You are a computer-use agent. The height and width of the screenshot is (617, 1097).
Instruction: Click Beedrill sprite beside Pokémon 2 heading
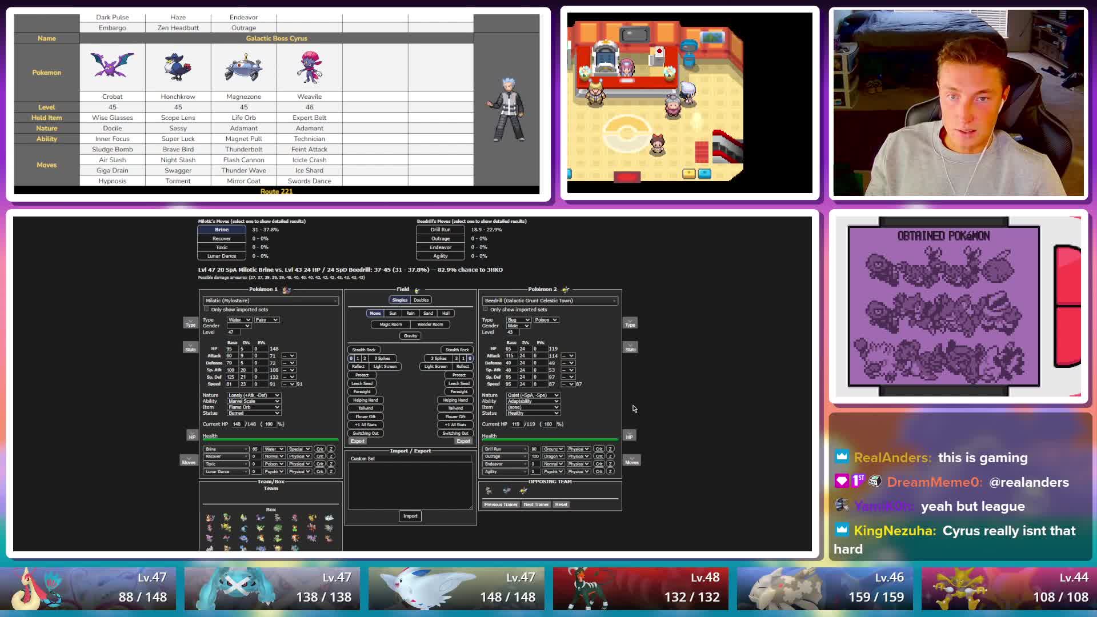tap(566, 290)
